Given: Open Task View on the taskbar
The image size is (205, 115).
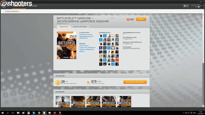Looking at the screenshot, I should [13, 113].
